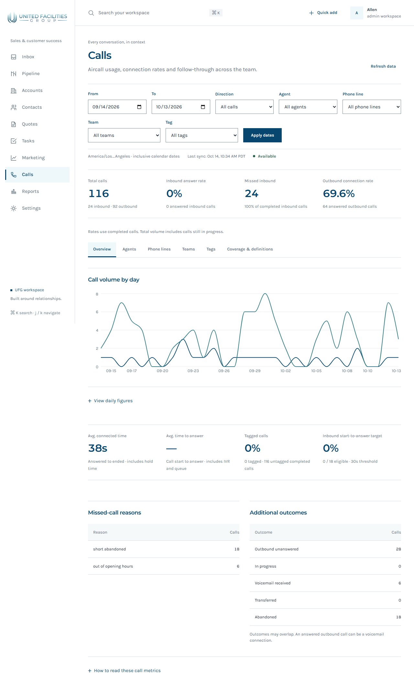414x697 pixels.
Task: Click the user avatar A
Action: coord(357,13)
